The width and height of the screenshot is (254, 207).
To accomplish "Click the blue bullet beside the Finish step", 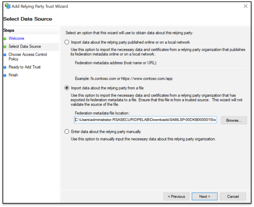I will click(x=5, y=75).
